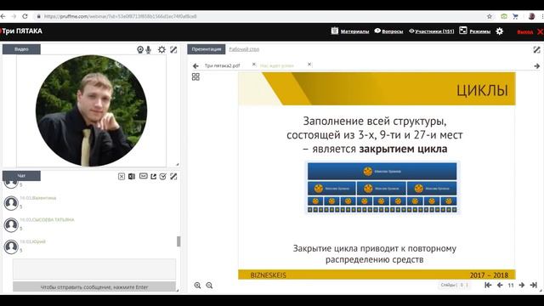
Task: Close the second faded document tab
Action: pos(309,65)
